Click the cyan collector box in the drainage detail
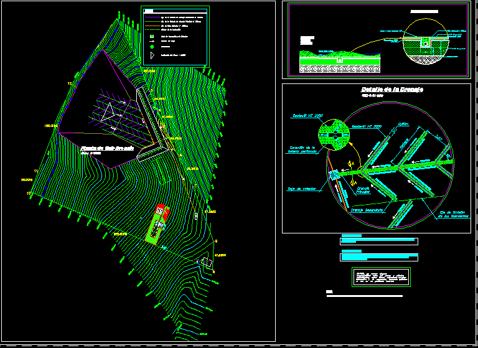The height and width of the screenshot is (348, 478). point(334,175)
